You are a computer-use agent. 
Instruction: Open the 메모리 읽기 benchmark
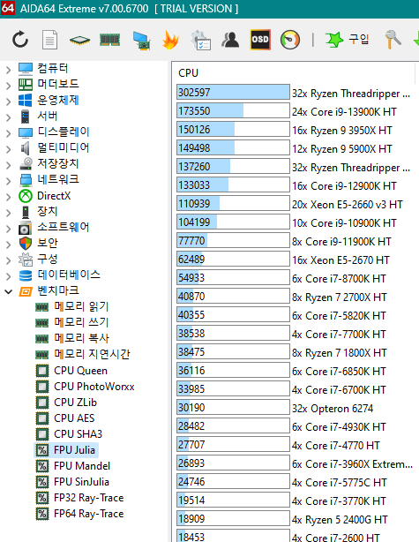pos(81,306)
